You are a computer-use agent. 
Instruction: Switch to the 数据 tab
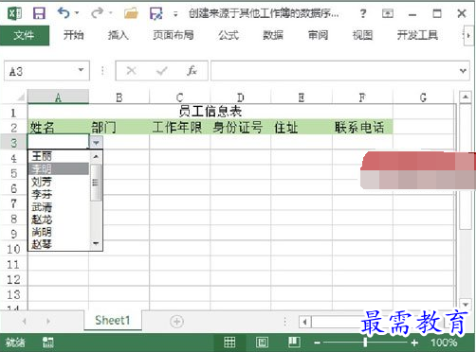[x=273, y=35]
